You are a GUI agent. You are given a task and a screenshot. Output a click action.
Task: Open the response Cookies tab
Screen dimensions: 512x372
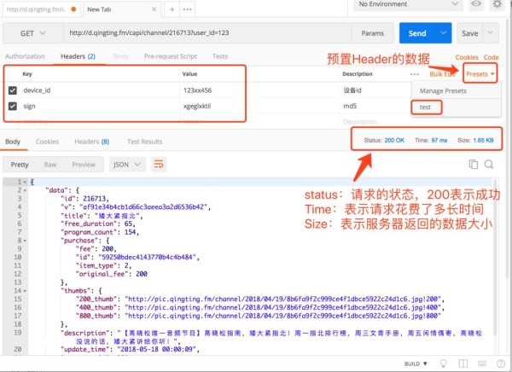click(47, 142)
